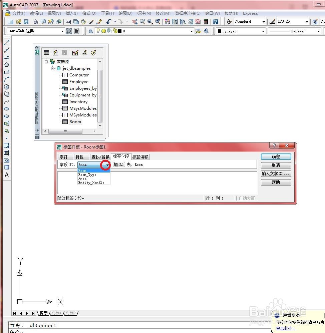Click the Zoom realtime magnifier icon

point(142,21)
